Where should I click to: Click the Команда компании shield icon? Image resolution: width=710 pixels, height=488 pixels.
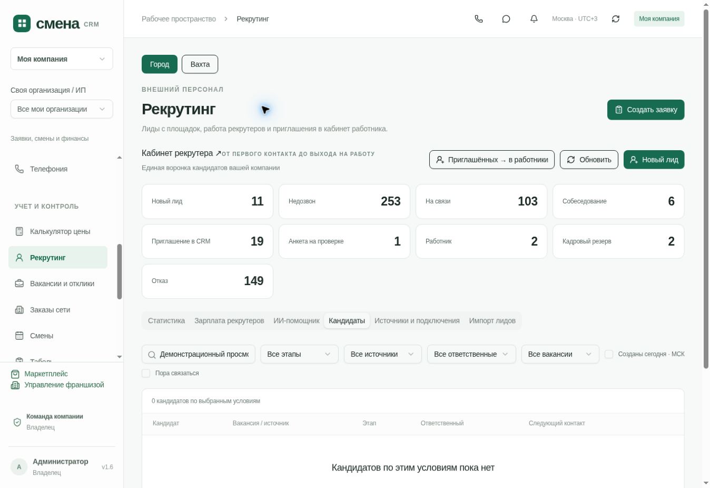(x=17, y=422)
